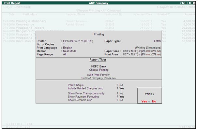Close the Print Report window
The width and height of the screenshot is (198, 131).
tap(194, 3)
